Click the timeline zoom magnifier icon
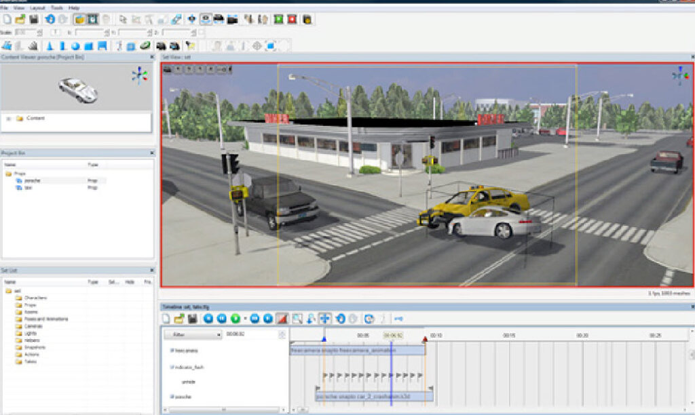Screen dimensions: 695x415 tap(297, 319)
